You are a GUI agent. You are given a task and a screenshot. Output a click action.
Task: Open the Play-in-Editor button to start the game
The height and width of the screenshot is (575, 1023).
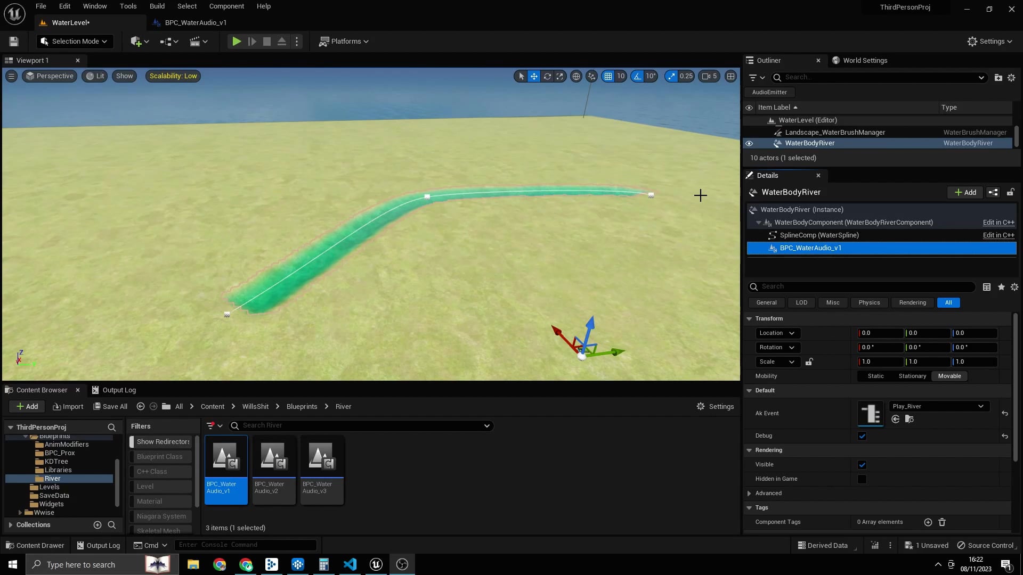[x=236, y=41]
